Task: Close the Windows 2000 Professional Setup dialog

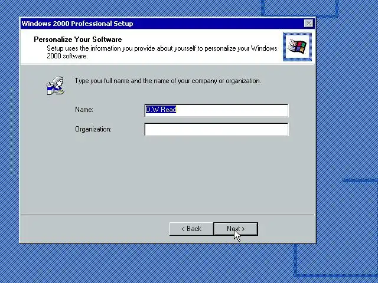Action: click(x=308, y=24)
